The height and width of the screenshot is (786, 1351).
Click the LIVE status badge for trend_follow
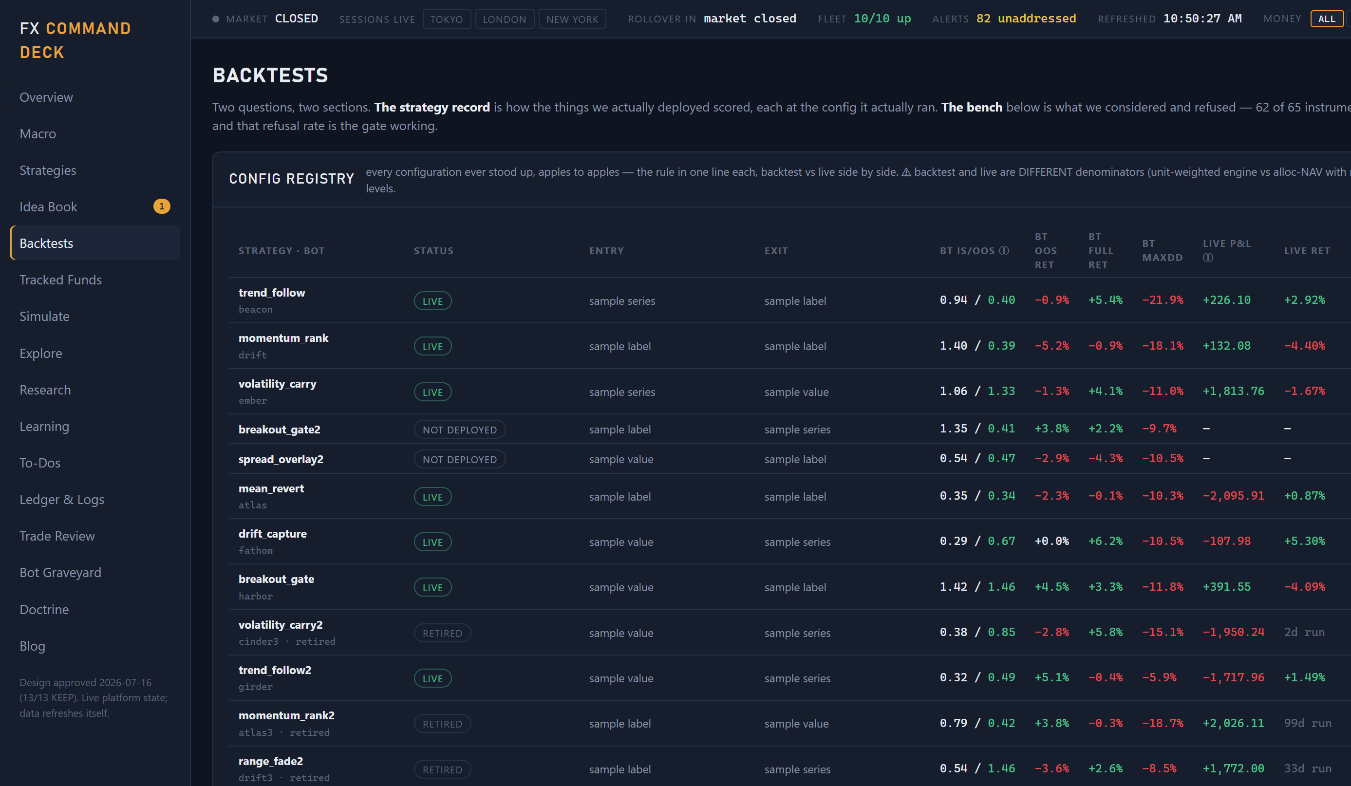tap(432, 301)
